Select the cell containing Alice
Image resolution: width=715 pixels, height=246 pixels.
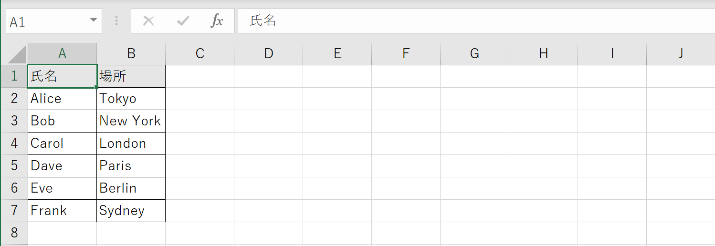63,99
